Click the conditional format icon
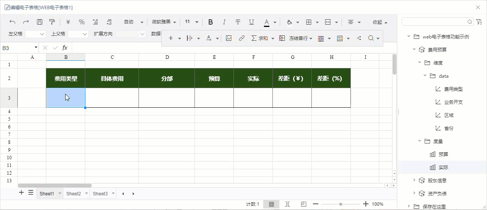The height and width of the screenshot is (210, 487). point(321,38)
